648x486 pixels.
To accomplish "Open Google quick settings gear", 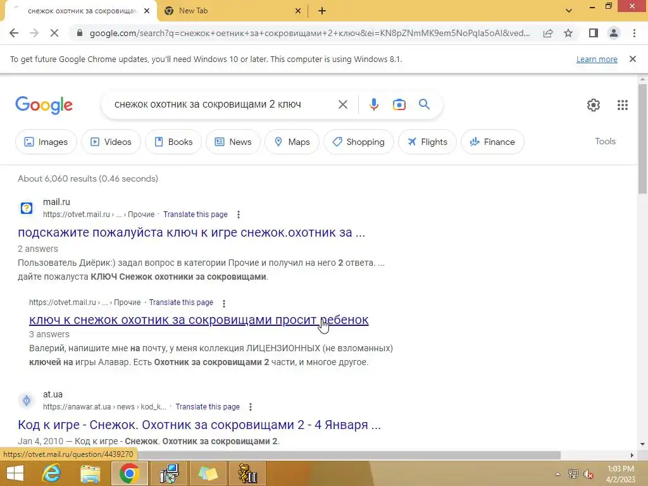I will point(594,105).
